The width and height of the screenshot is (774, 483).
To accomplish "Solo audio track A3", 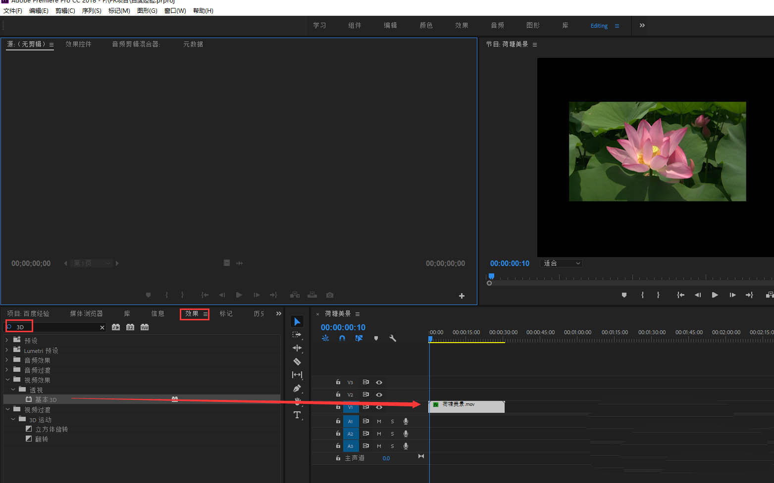I will pyautogui.click(x=392, y=446).
